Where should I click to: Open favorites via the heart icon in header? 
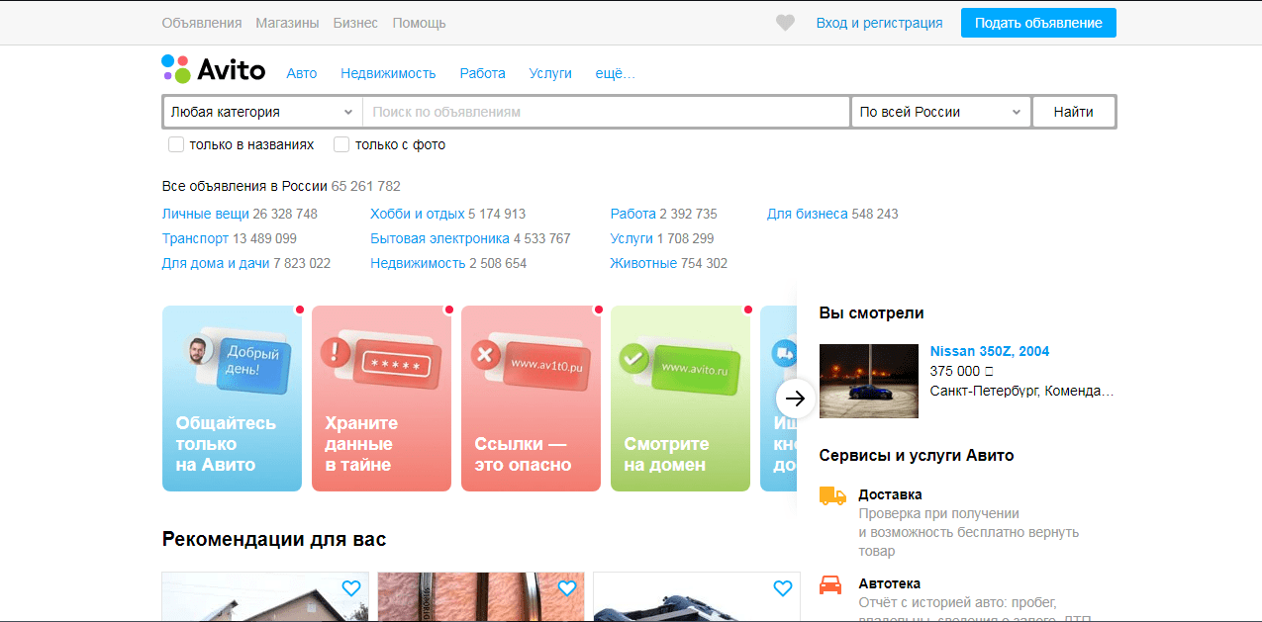(x=785, y=23)
